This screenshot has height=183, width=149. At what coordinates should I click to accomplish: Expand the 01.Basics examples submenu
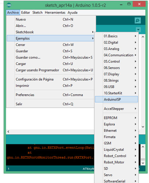pos(116,36)
